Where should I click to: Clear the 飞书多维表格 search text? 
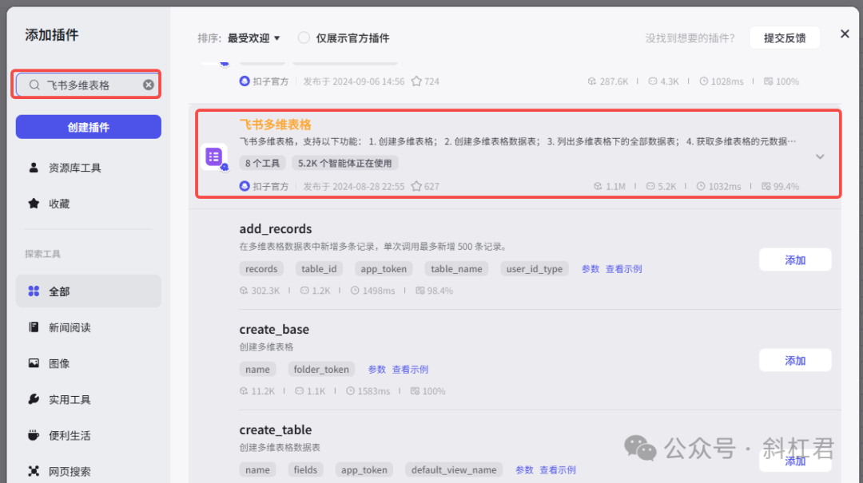point(149,85)
